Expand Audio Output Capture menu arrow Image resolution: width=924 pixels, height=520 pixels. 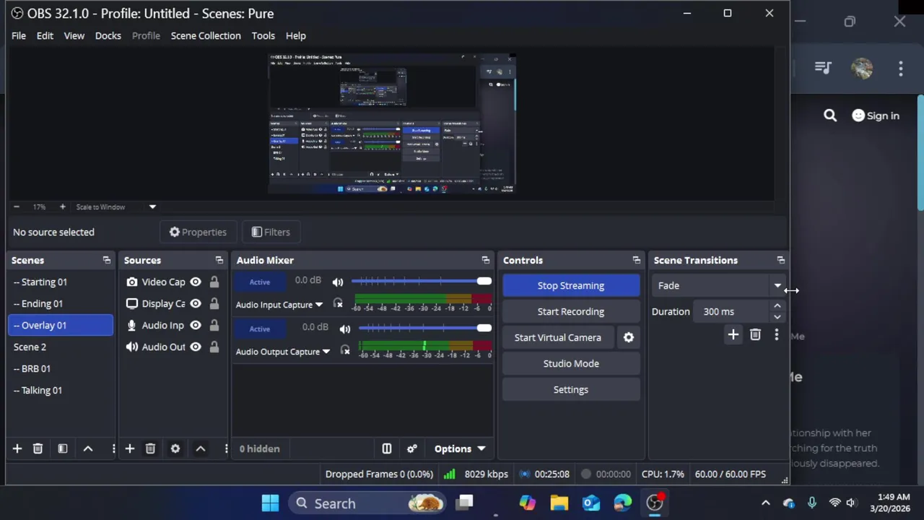click(x=326, y=352)
